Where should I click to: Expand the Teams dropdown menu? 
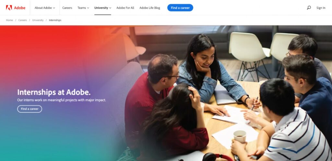(x=83, y=8)
